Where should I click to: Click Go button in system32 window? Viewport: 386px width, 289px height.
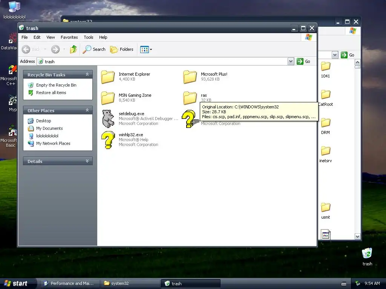click(347, 55)
